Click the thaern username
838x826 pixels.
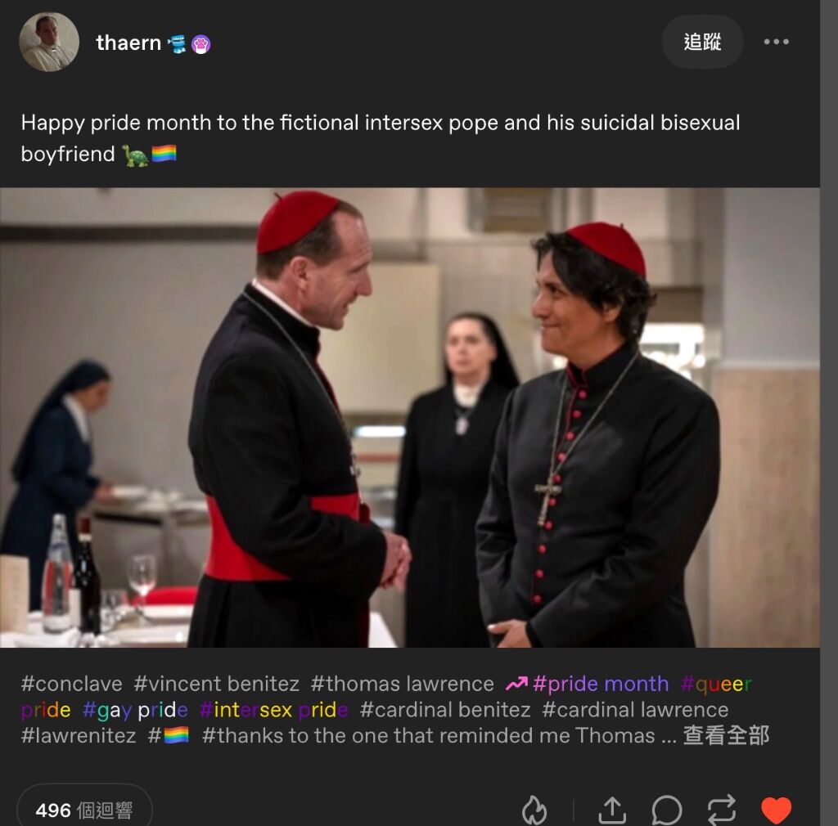tap(128, 43)
